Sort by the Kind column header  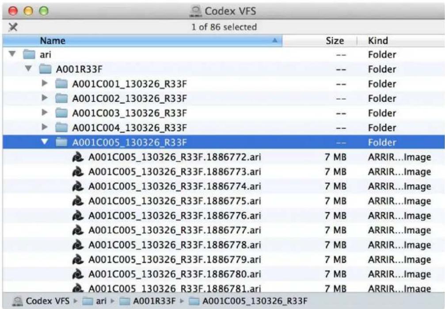pos(401,41)
